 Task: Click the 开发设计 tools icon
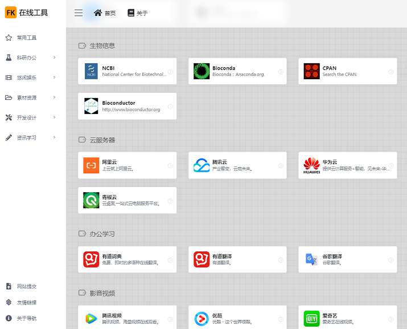[x=9, y=117]
